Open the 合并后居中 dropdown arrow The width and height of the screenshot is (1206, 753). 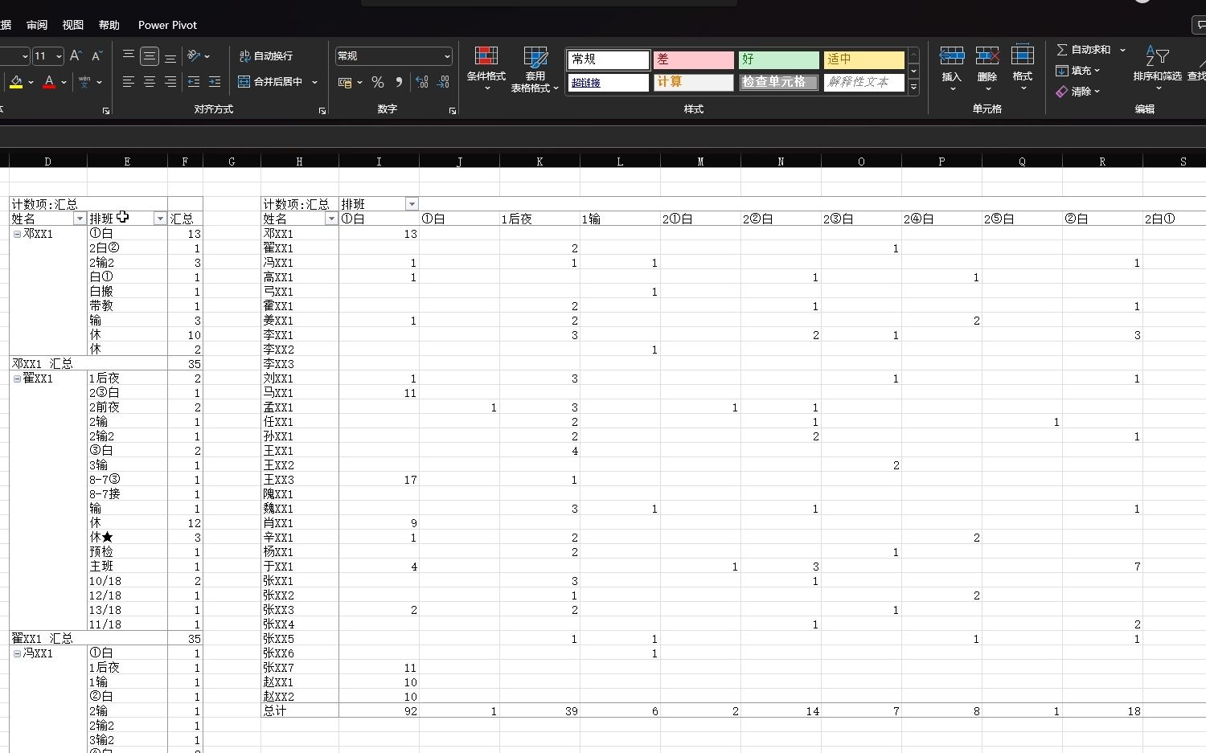(314, 82)
